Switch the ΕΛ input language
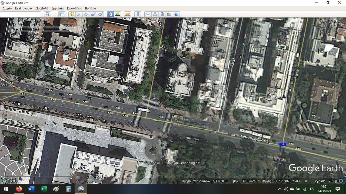This screenshot has height=194, width=346. (x=312, y=189)
